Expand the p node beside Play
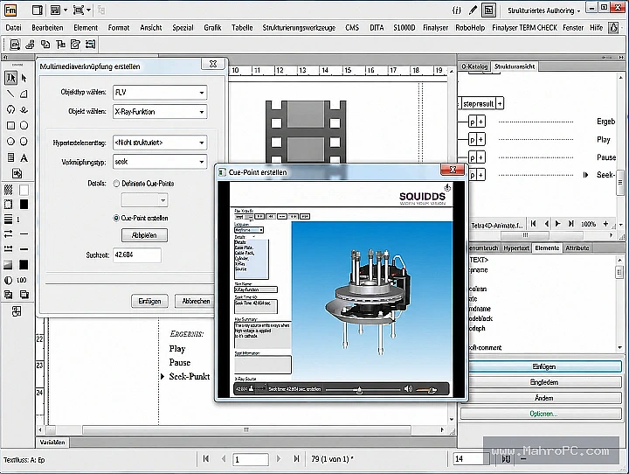Viewport: 629px width, 474px height. click(480, 139)
